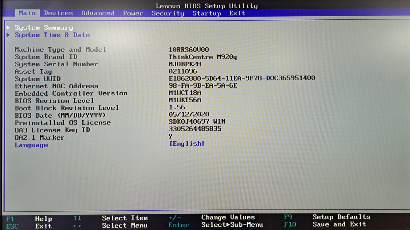Viewport: 410px width, 230px height.
Task: Expand the System Time & Date arrow
Action: click(x=8, y=35)
